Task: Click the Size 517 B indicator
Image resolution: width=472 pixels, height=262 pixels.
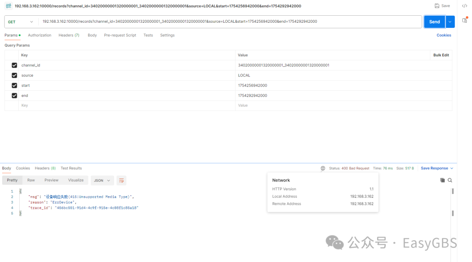Action: [405, 168]
